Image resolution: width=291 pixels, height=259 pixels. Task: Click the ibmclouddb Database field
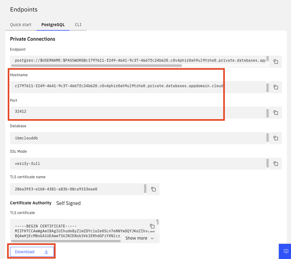pos(137,138)
